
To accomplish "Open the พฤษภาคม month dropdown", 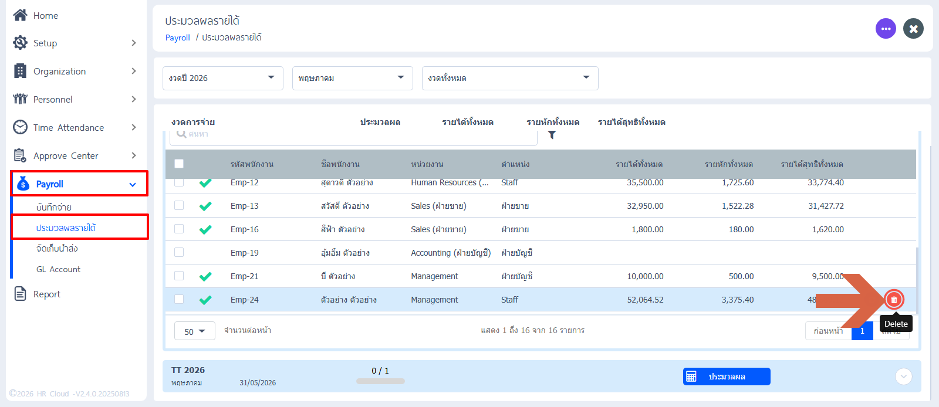I will coord(353,78).
